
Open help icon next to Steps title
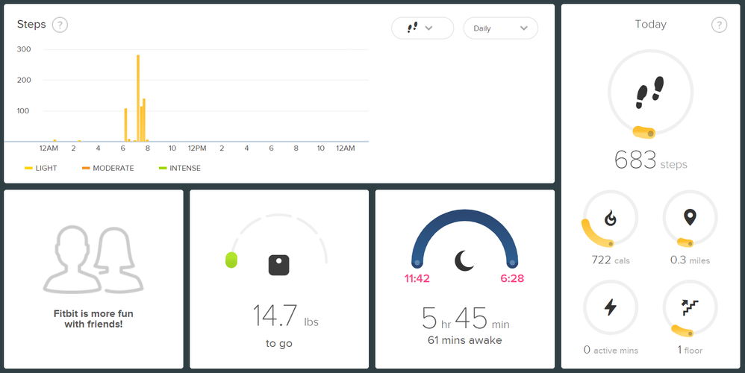60,25
